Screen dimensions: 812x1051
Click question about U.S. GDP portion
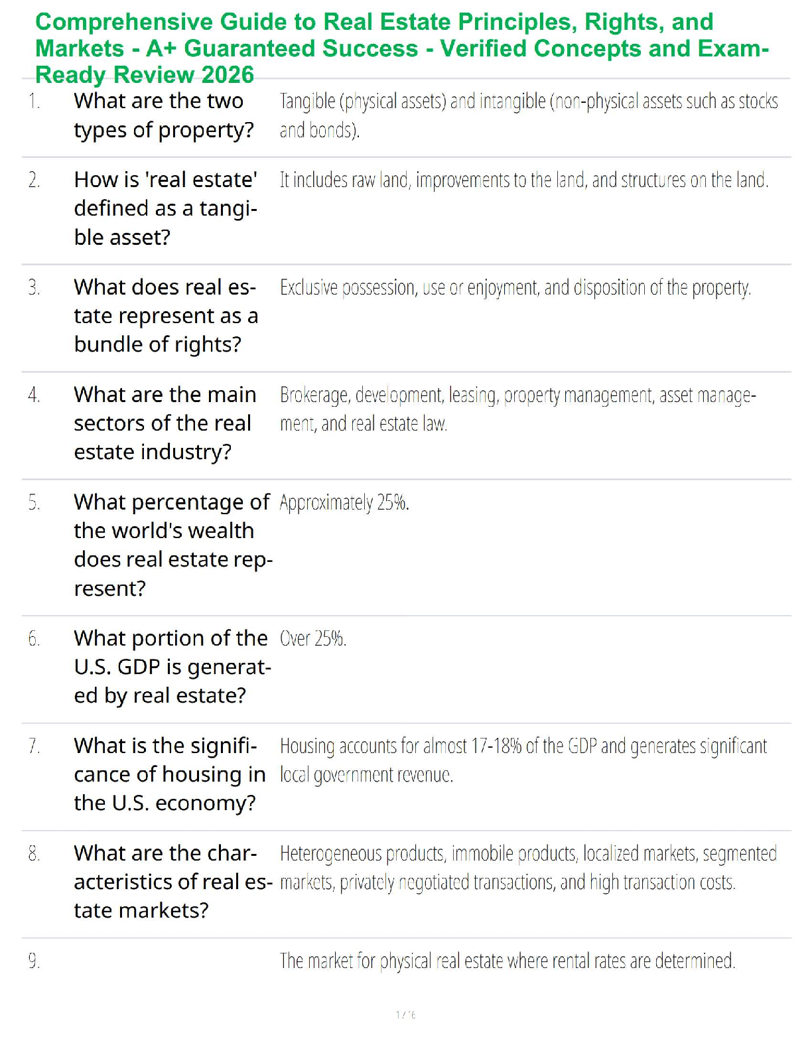(x=172, y=667)
